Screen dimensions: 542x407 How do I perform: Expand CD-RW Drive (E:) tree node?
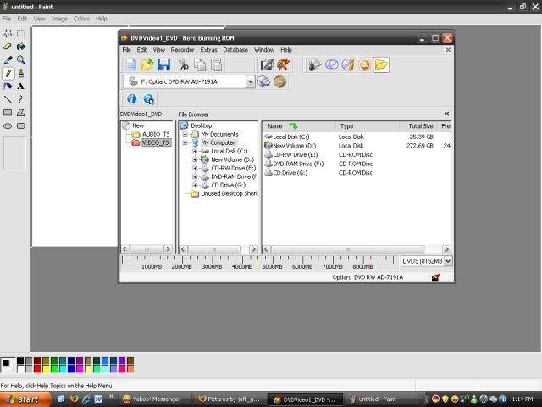(195, 168)
